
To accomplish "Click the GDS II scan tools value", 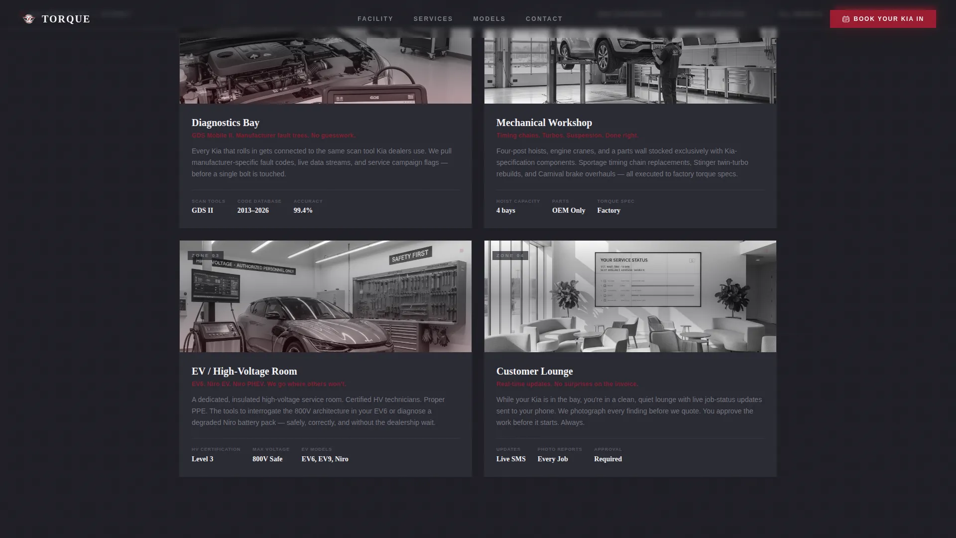I will point(202,211).
